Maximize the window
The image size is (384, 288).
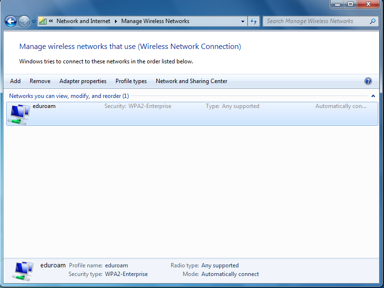(x=350, y=4)
